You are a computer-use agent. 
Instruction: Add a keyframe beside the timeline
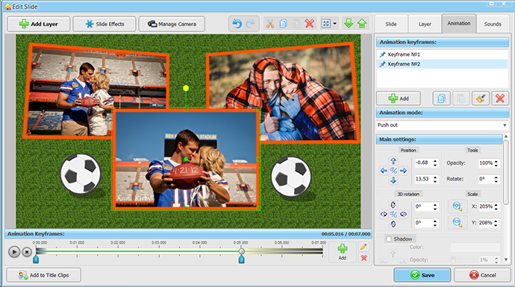343,252
